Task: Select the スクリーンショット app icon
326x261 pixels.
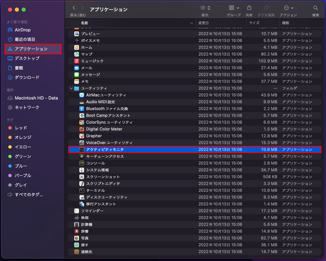Action: 82,177
